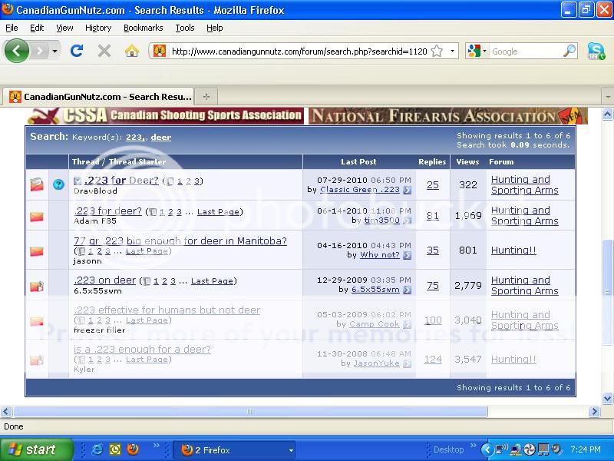Open Internet Explorer from the quick launch
Image resolution: width=614 pixels, height=461 pixels.
click(97, 449)
